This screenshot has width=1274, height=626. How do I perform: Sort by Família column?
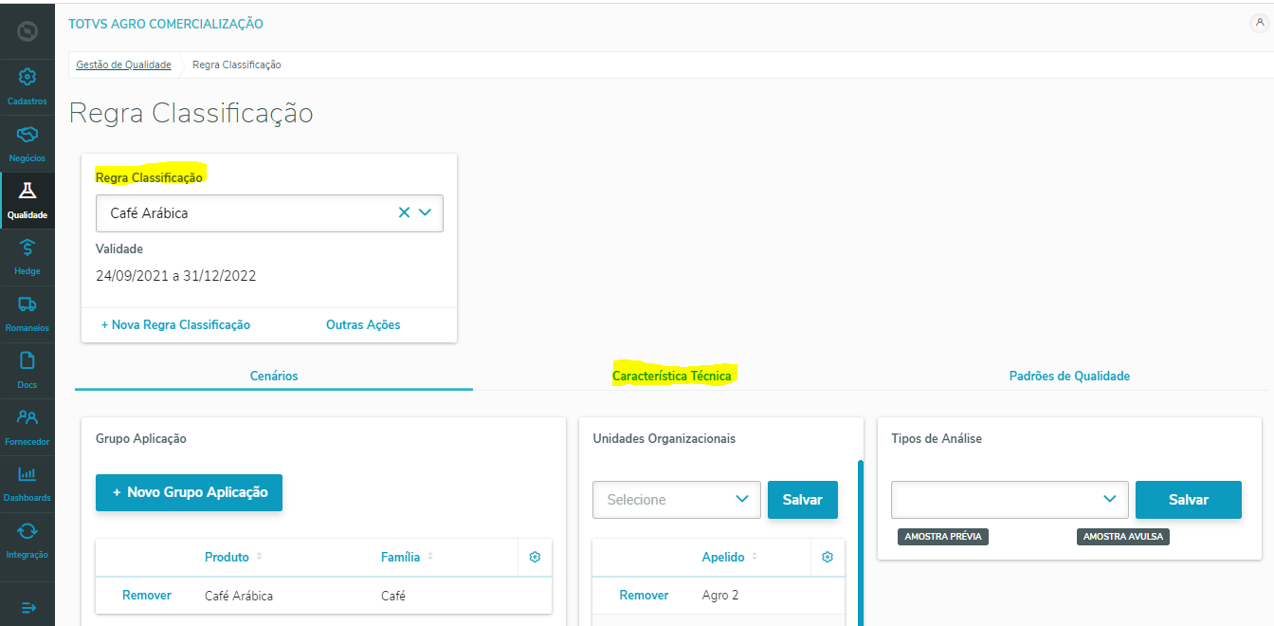click(408, 557)
